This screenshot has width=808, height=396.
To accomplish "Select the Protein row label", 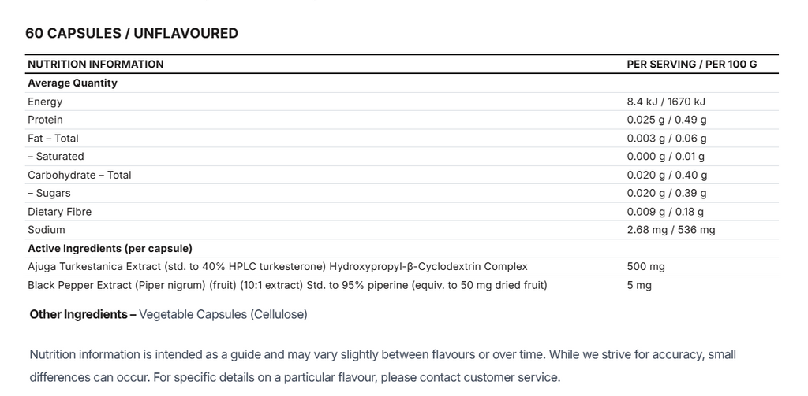I will pyautogui.click(x=45, y=120).
